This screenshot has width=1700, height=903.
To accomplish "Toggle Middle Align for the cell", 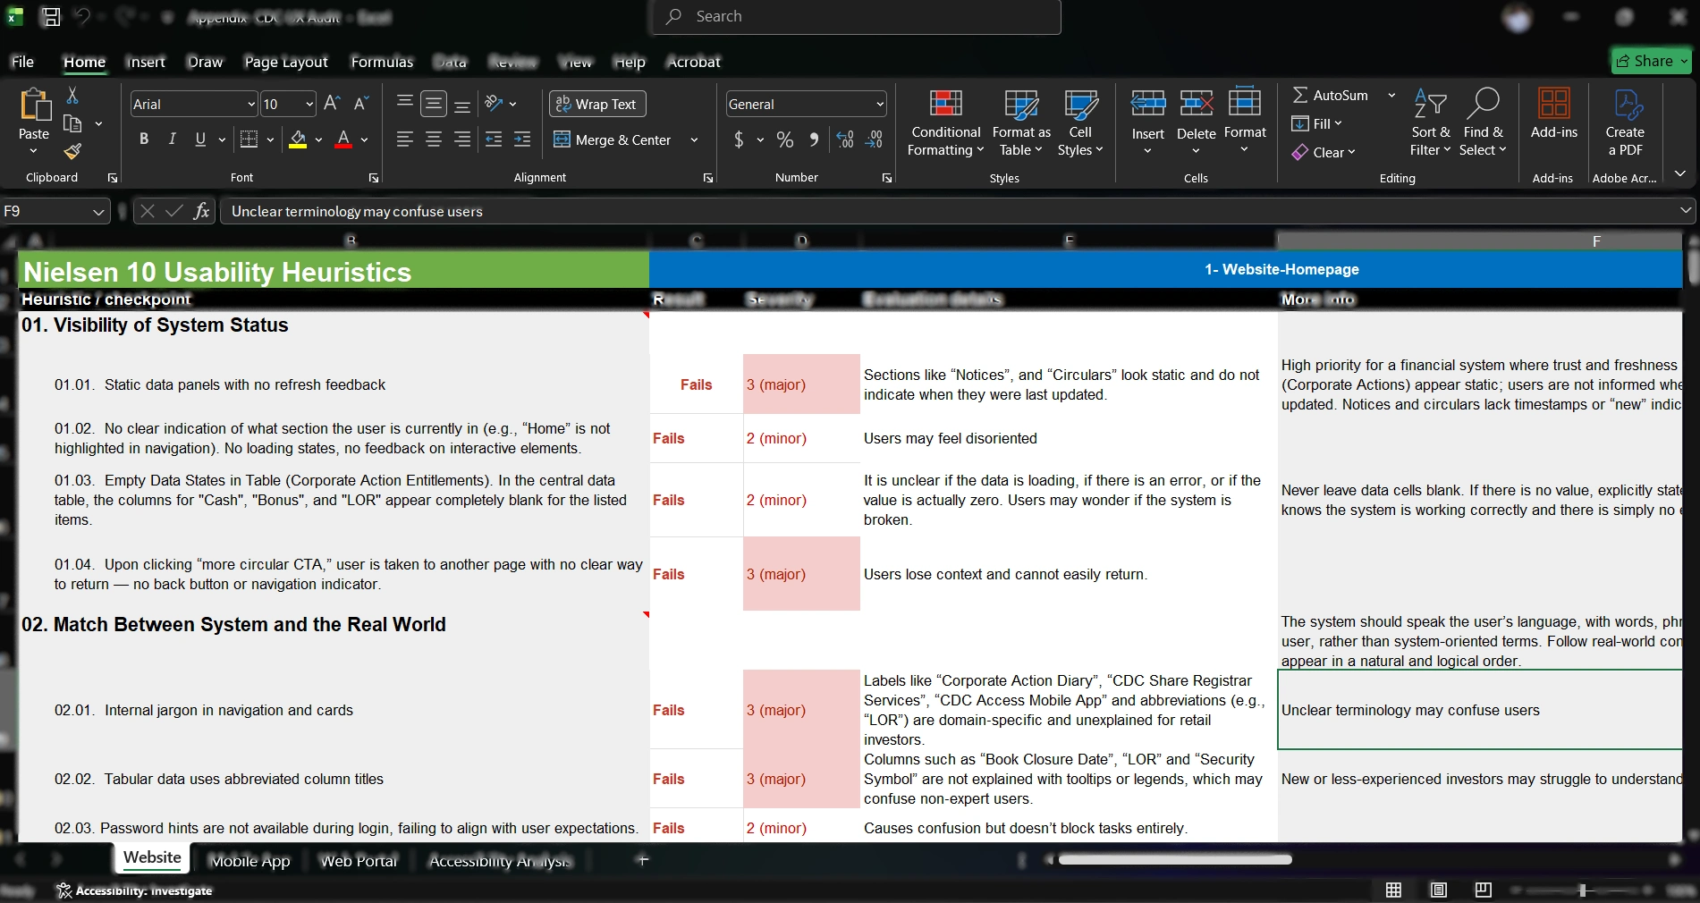I will click(434, 104).
